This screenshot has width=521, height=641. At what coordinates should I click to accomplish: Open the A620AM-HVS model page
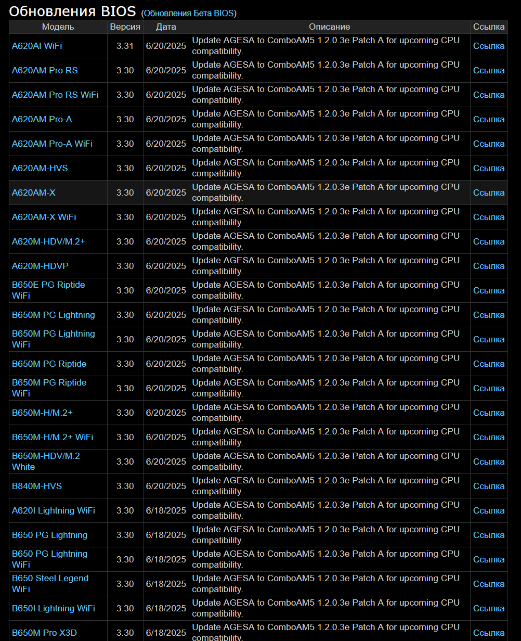(40, 168)
